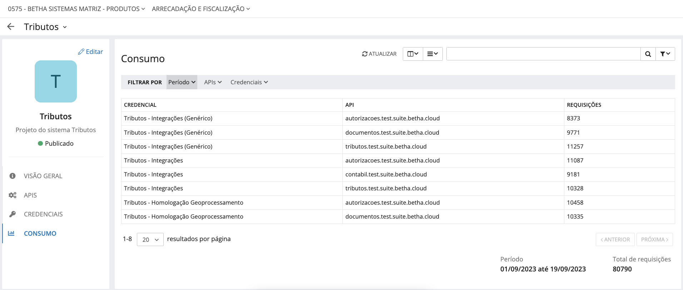Click the Credenciais key icon
Screen dimensions: 683x290
(13, 214)
